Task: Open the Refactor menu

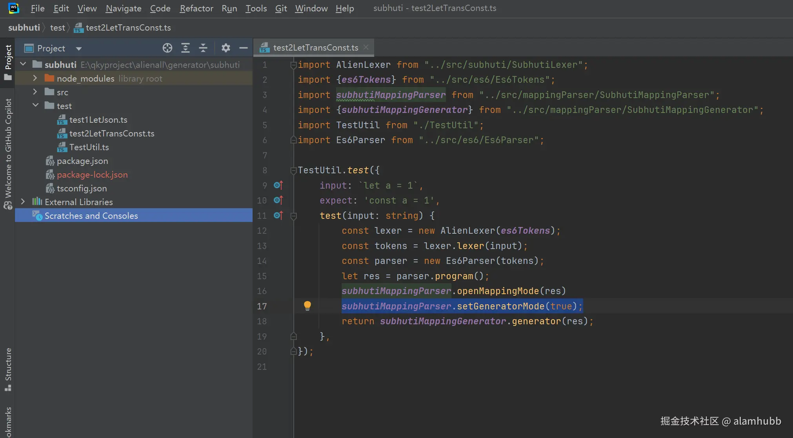Action: 196,8
